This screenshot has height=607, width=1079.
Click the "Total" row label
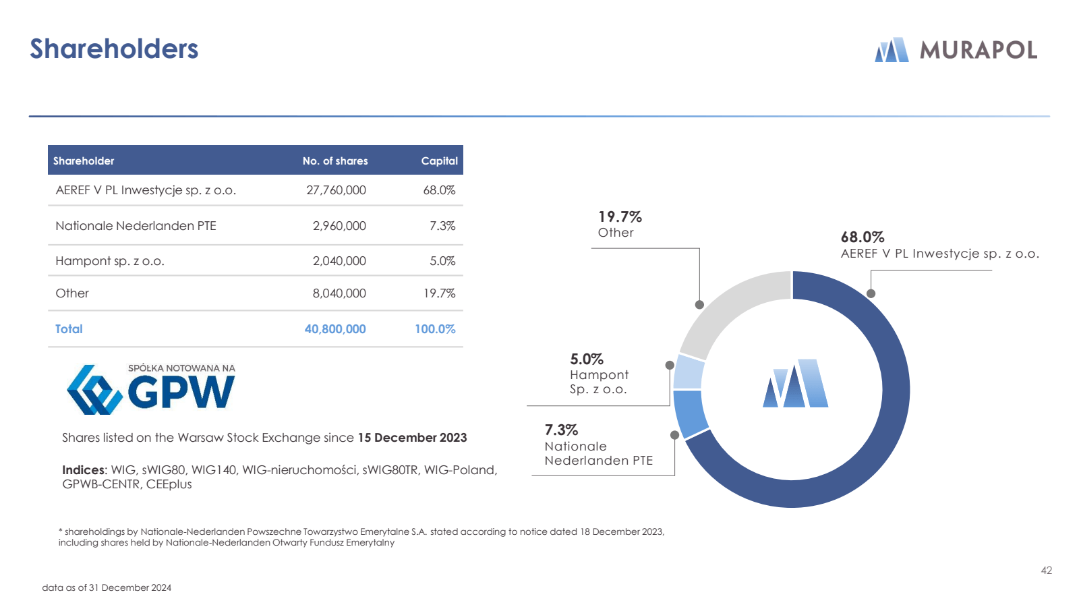[69, 329]
